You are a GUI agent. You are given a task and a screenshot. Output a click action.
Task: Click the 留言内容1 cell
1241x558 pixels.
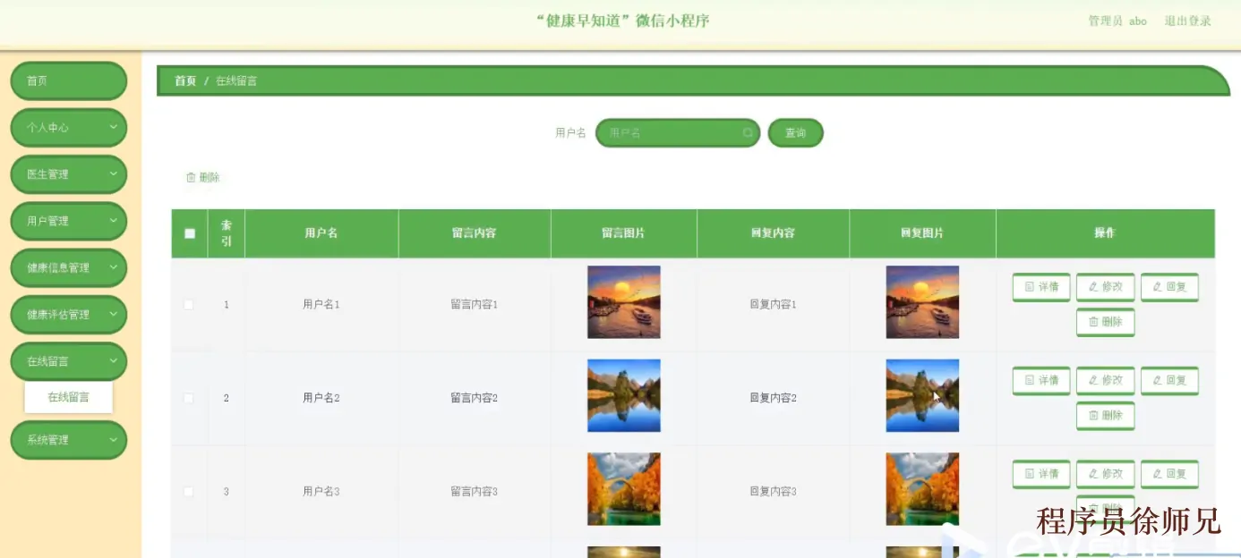475,305
